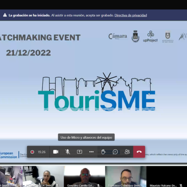This screenshot has width=187, height=187.
Task: Hang up the call with red button
Action: coord(139,152)
